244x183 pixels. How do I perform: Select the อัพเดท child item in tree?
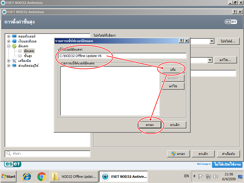(29, 51)
